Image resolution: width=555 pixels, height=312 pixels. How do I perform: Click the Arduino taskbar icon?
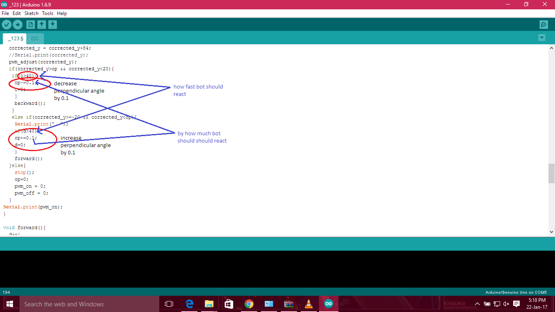click(x=329, y=304)
